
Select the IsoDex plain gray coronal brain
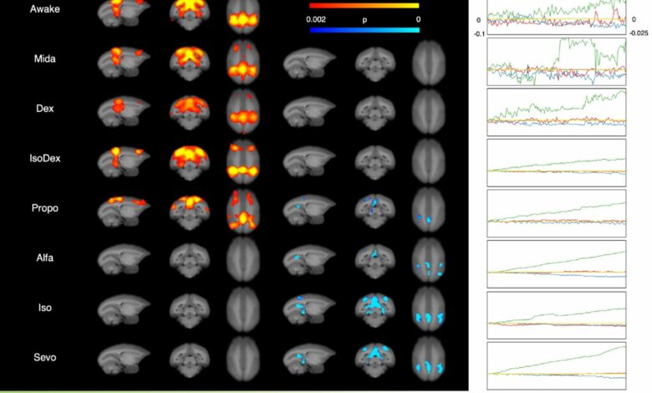coord(375,162)
